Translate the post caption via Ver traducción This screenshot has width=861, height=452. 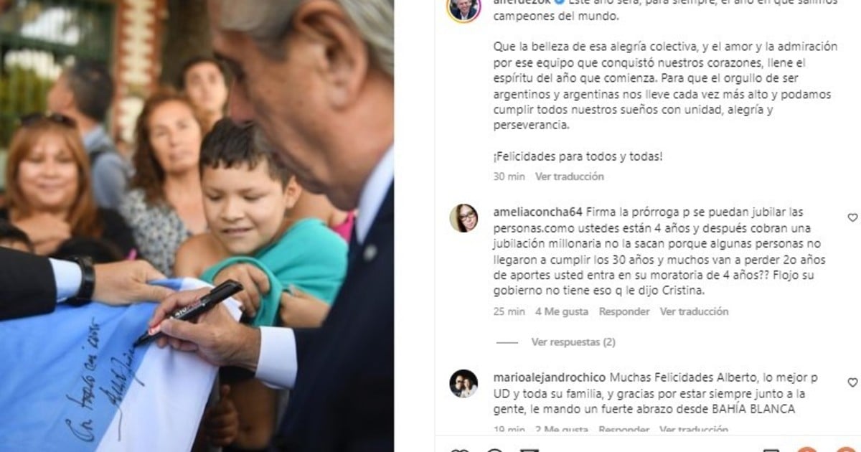point(570,176)
